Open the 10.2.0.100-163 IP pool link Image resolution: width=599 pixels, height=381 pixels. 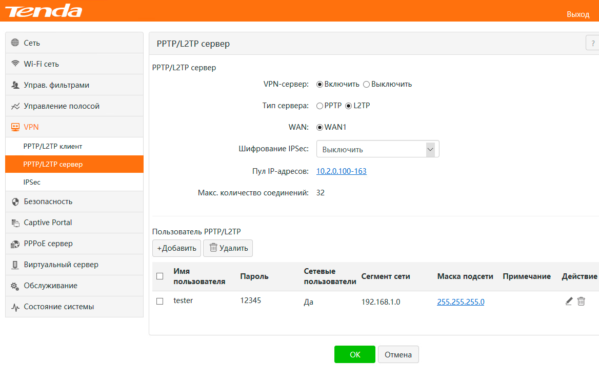pyautogui.click(x=341, y=171)
